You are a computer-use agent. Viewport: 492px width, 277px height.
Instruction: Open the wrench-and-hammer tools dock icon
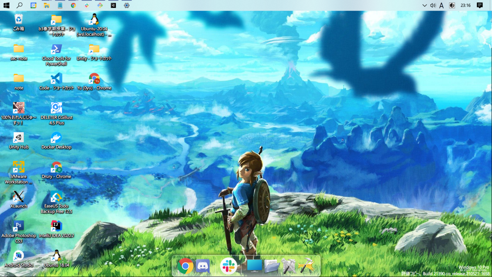(x=289, y=266)
